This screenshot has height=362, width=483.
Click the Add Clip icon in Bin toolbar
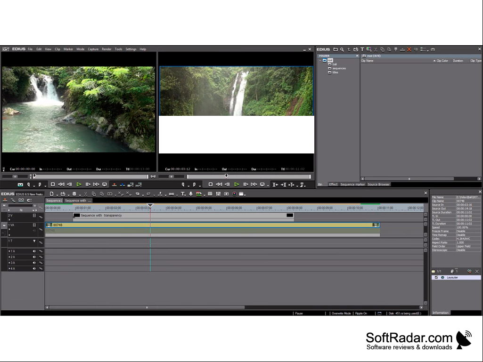click(355, 49)
